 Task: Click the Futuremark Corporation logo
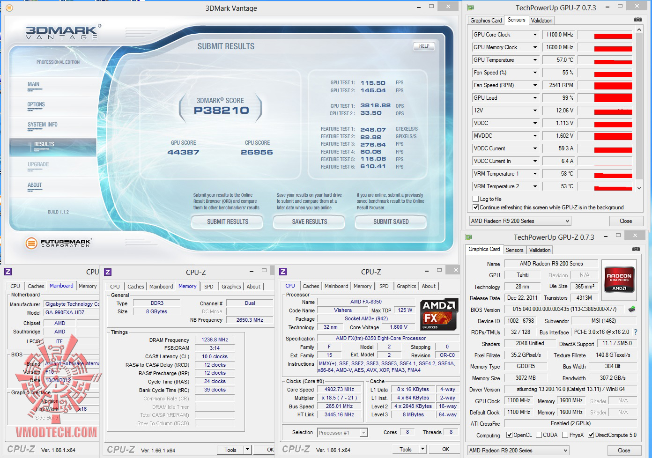[58, 243]
